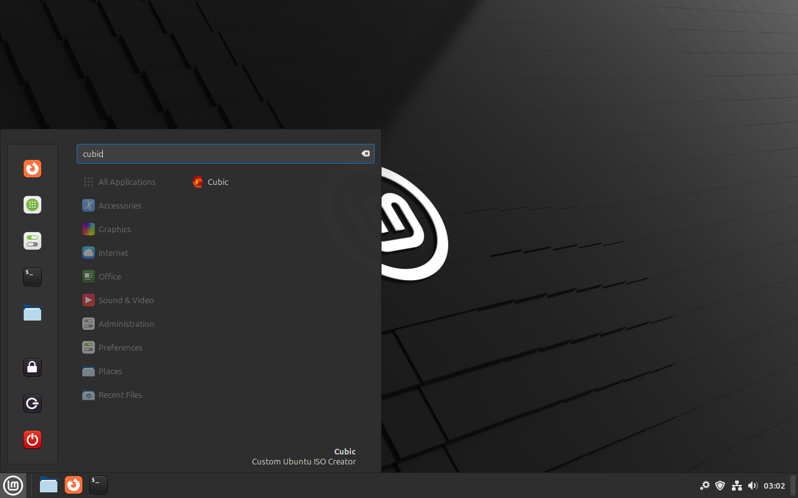Image resolution: width=798 pixels, height=498 pixels.
Task: Click inside the menu search field
Action: point(225,154)
